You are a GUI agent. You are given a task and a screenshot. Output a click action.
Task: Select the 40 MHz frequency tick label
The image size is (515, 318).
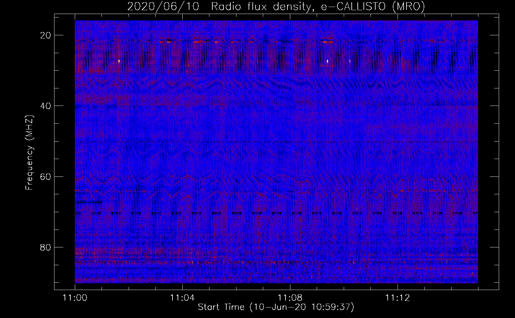[x=46, y=106]
